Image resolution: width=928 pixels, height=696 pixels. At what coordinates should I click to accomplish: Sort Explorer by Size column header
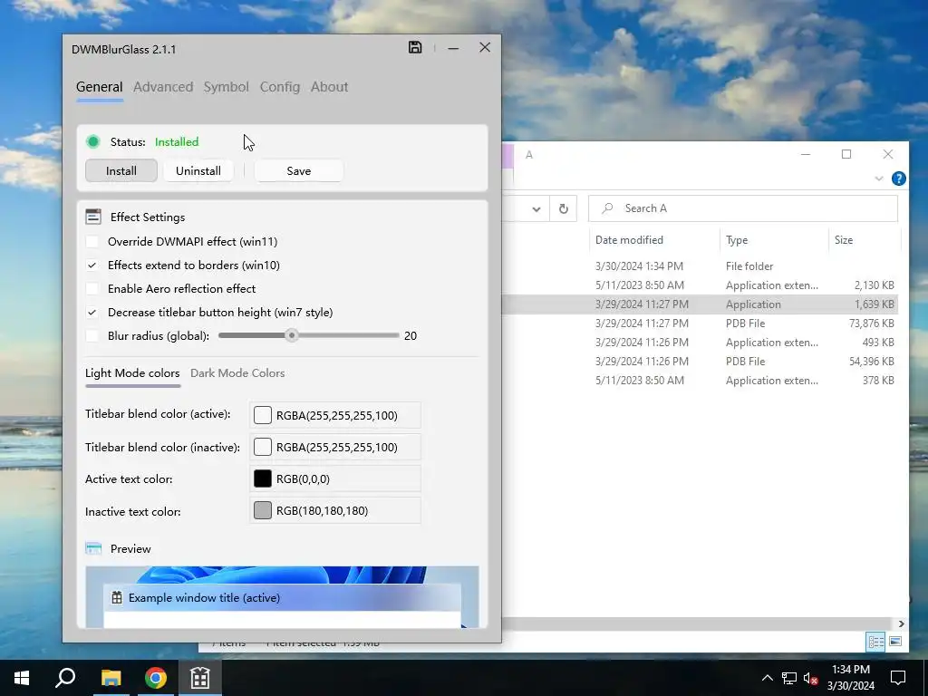844,239
